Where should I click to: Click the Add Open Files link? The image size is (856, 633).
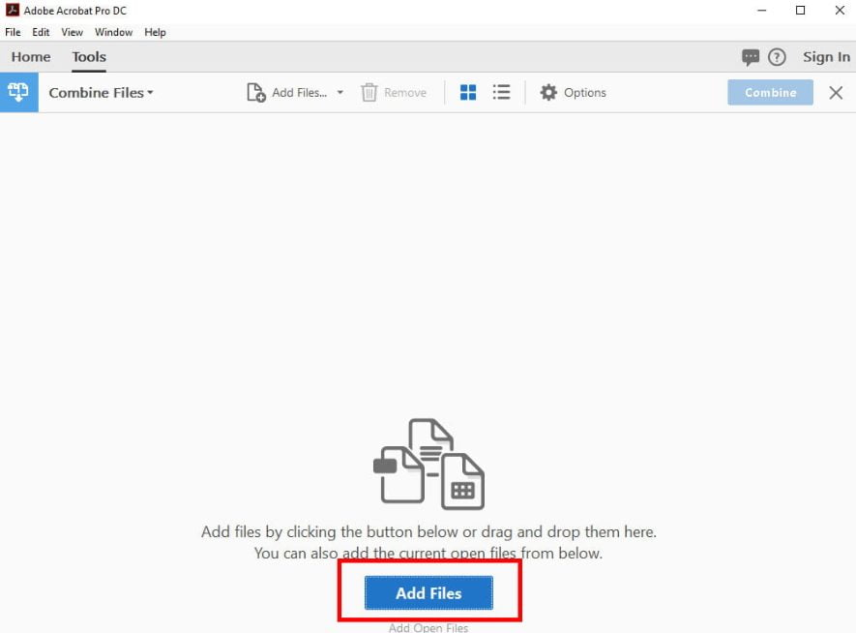coord(428,628)
